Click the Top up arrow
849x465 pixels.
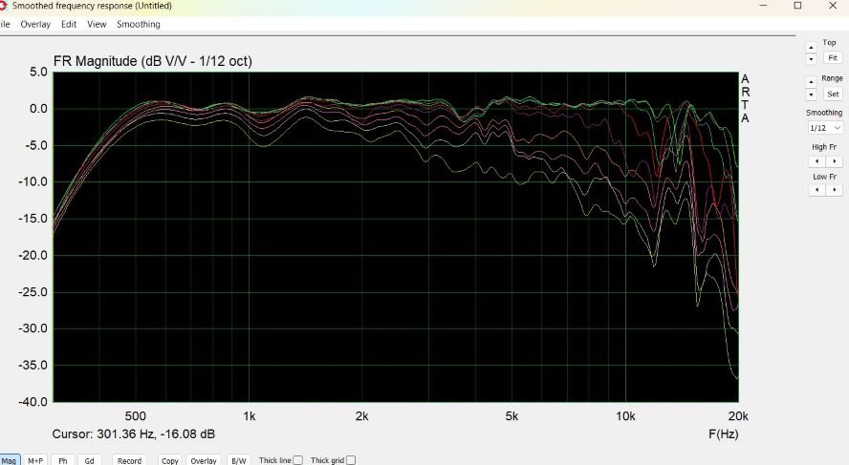(811, 48)
